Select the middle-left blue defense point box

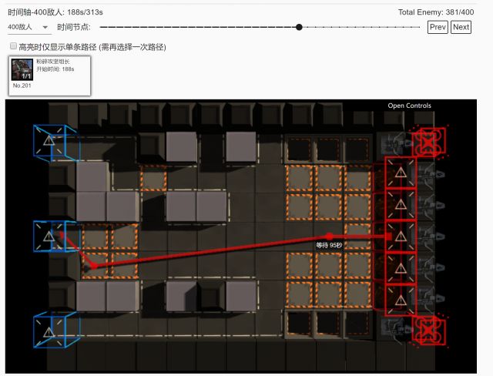pos(49,237)
